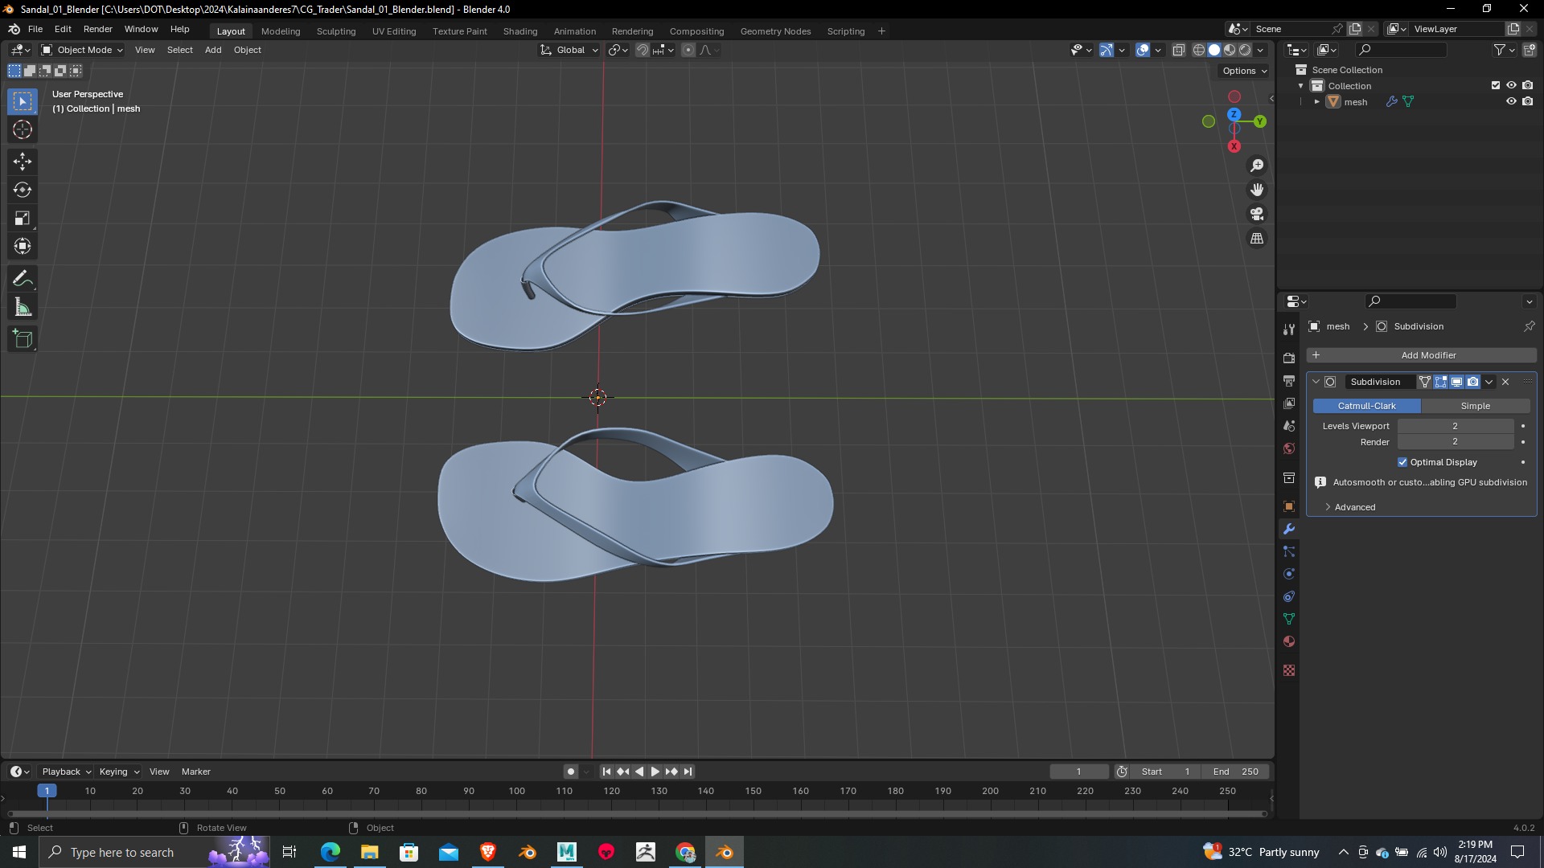This screenshot has height=868, width=1544.
Task: Click the Pan view hand icon
Action: point(1257,190)
